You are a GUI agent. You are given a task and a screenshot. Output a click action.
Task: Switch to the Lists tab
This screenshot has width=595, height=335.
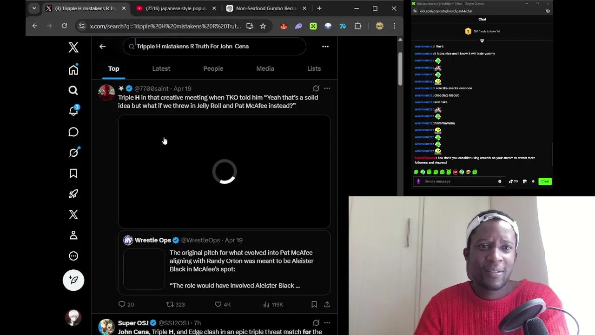[x=314, y=68]
